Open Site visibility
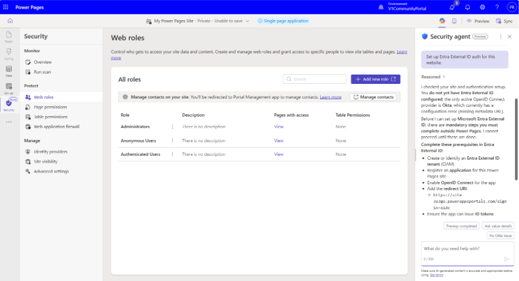This screenshot has width=519, height=281. (x=45, y=161)
